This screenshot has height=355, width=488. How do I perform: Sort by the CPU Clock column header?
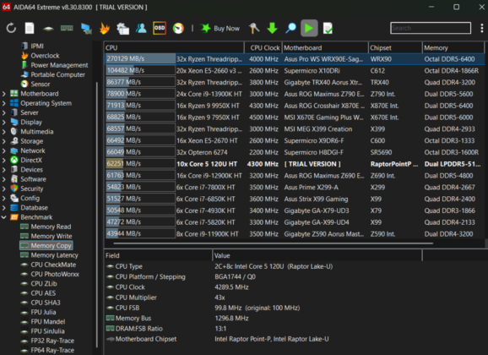pos(263,47)
